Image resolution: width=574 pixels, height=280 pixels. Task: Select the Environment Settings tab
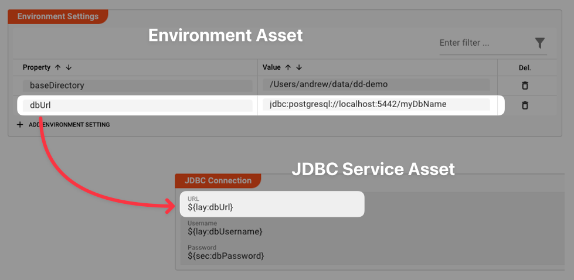pos(57,16)
